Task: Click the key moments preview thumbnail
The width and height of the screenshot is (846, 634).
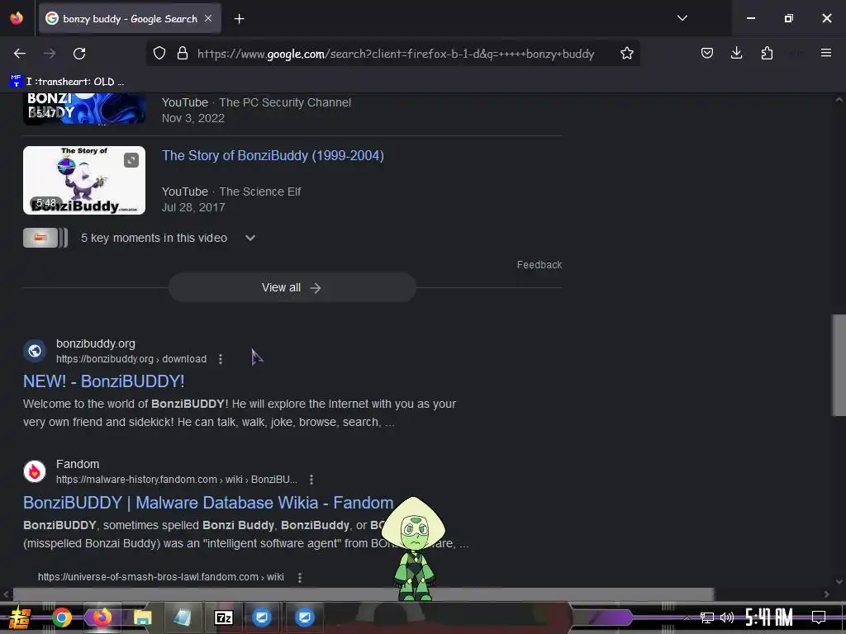Action: [45, 238]
